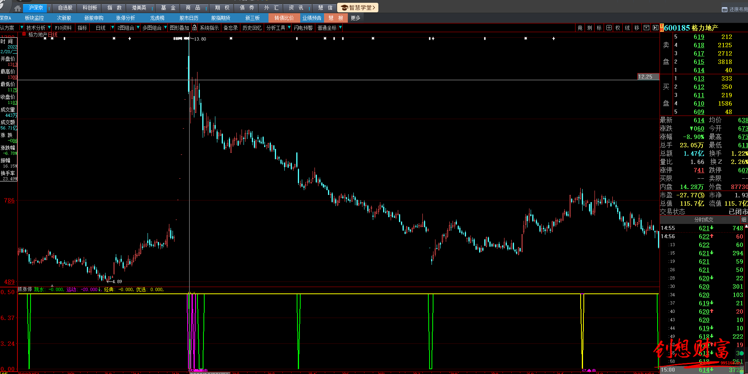Click the 慧搜 search button
The width and height of the screenshot is (748, 374).
pos(336,18)
